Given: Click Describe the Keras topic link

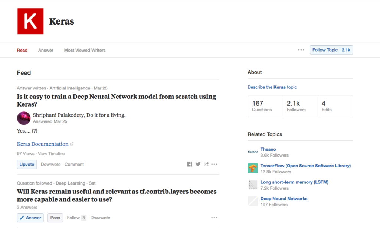Looking at the screenshot, I should pyautogui.click(x=272, y=87).
